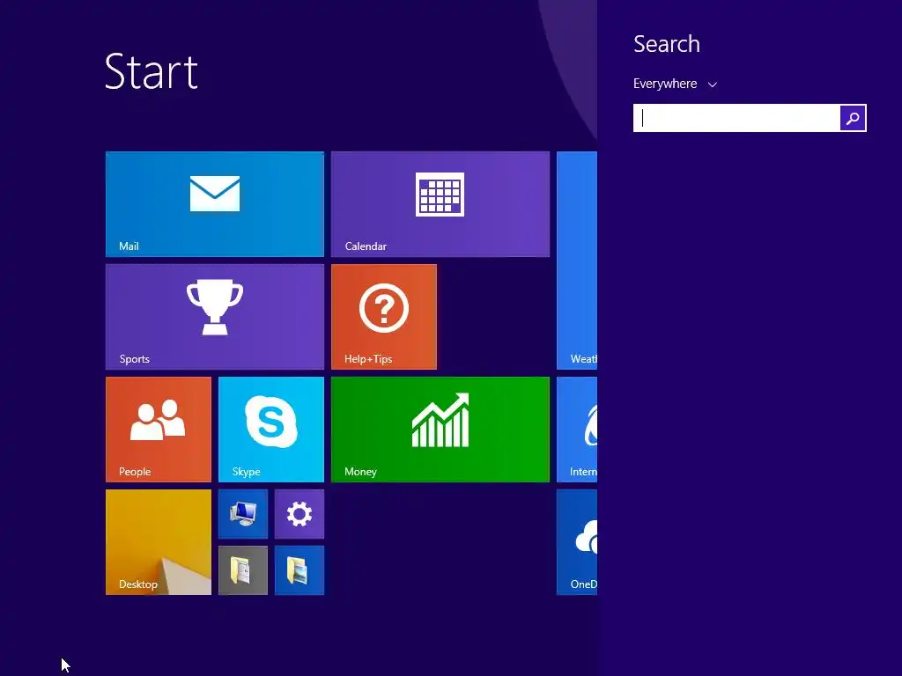Viewport: 902px width, 676px height.
Task: Open the OneDrive cloud tile
Action: click(x=577, y=542)
